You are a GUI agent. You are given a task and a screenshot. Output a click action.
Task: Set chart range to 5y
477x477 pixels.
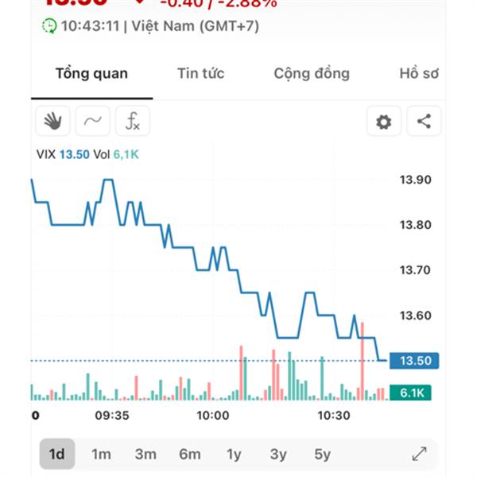point(323,454)
